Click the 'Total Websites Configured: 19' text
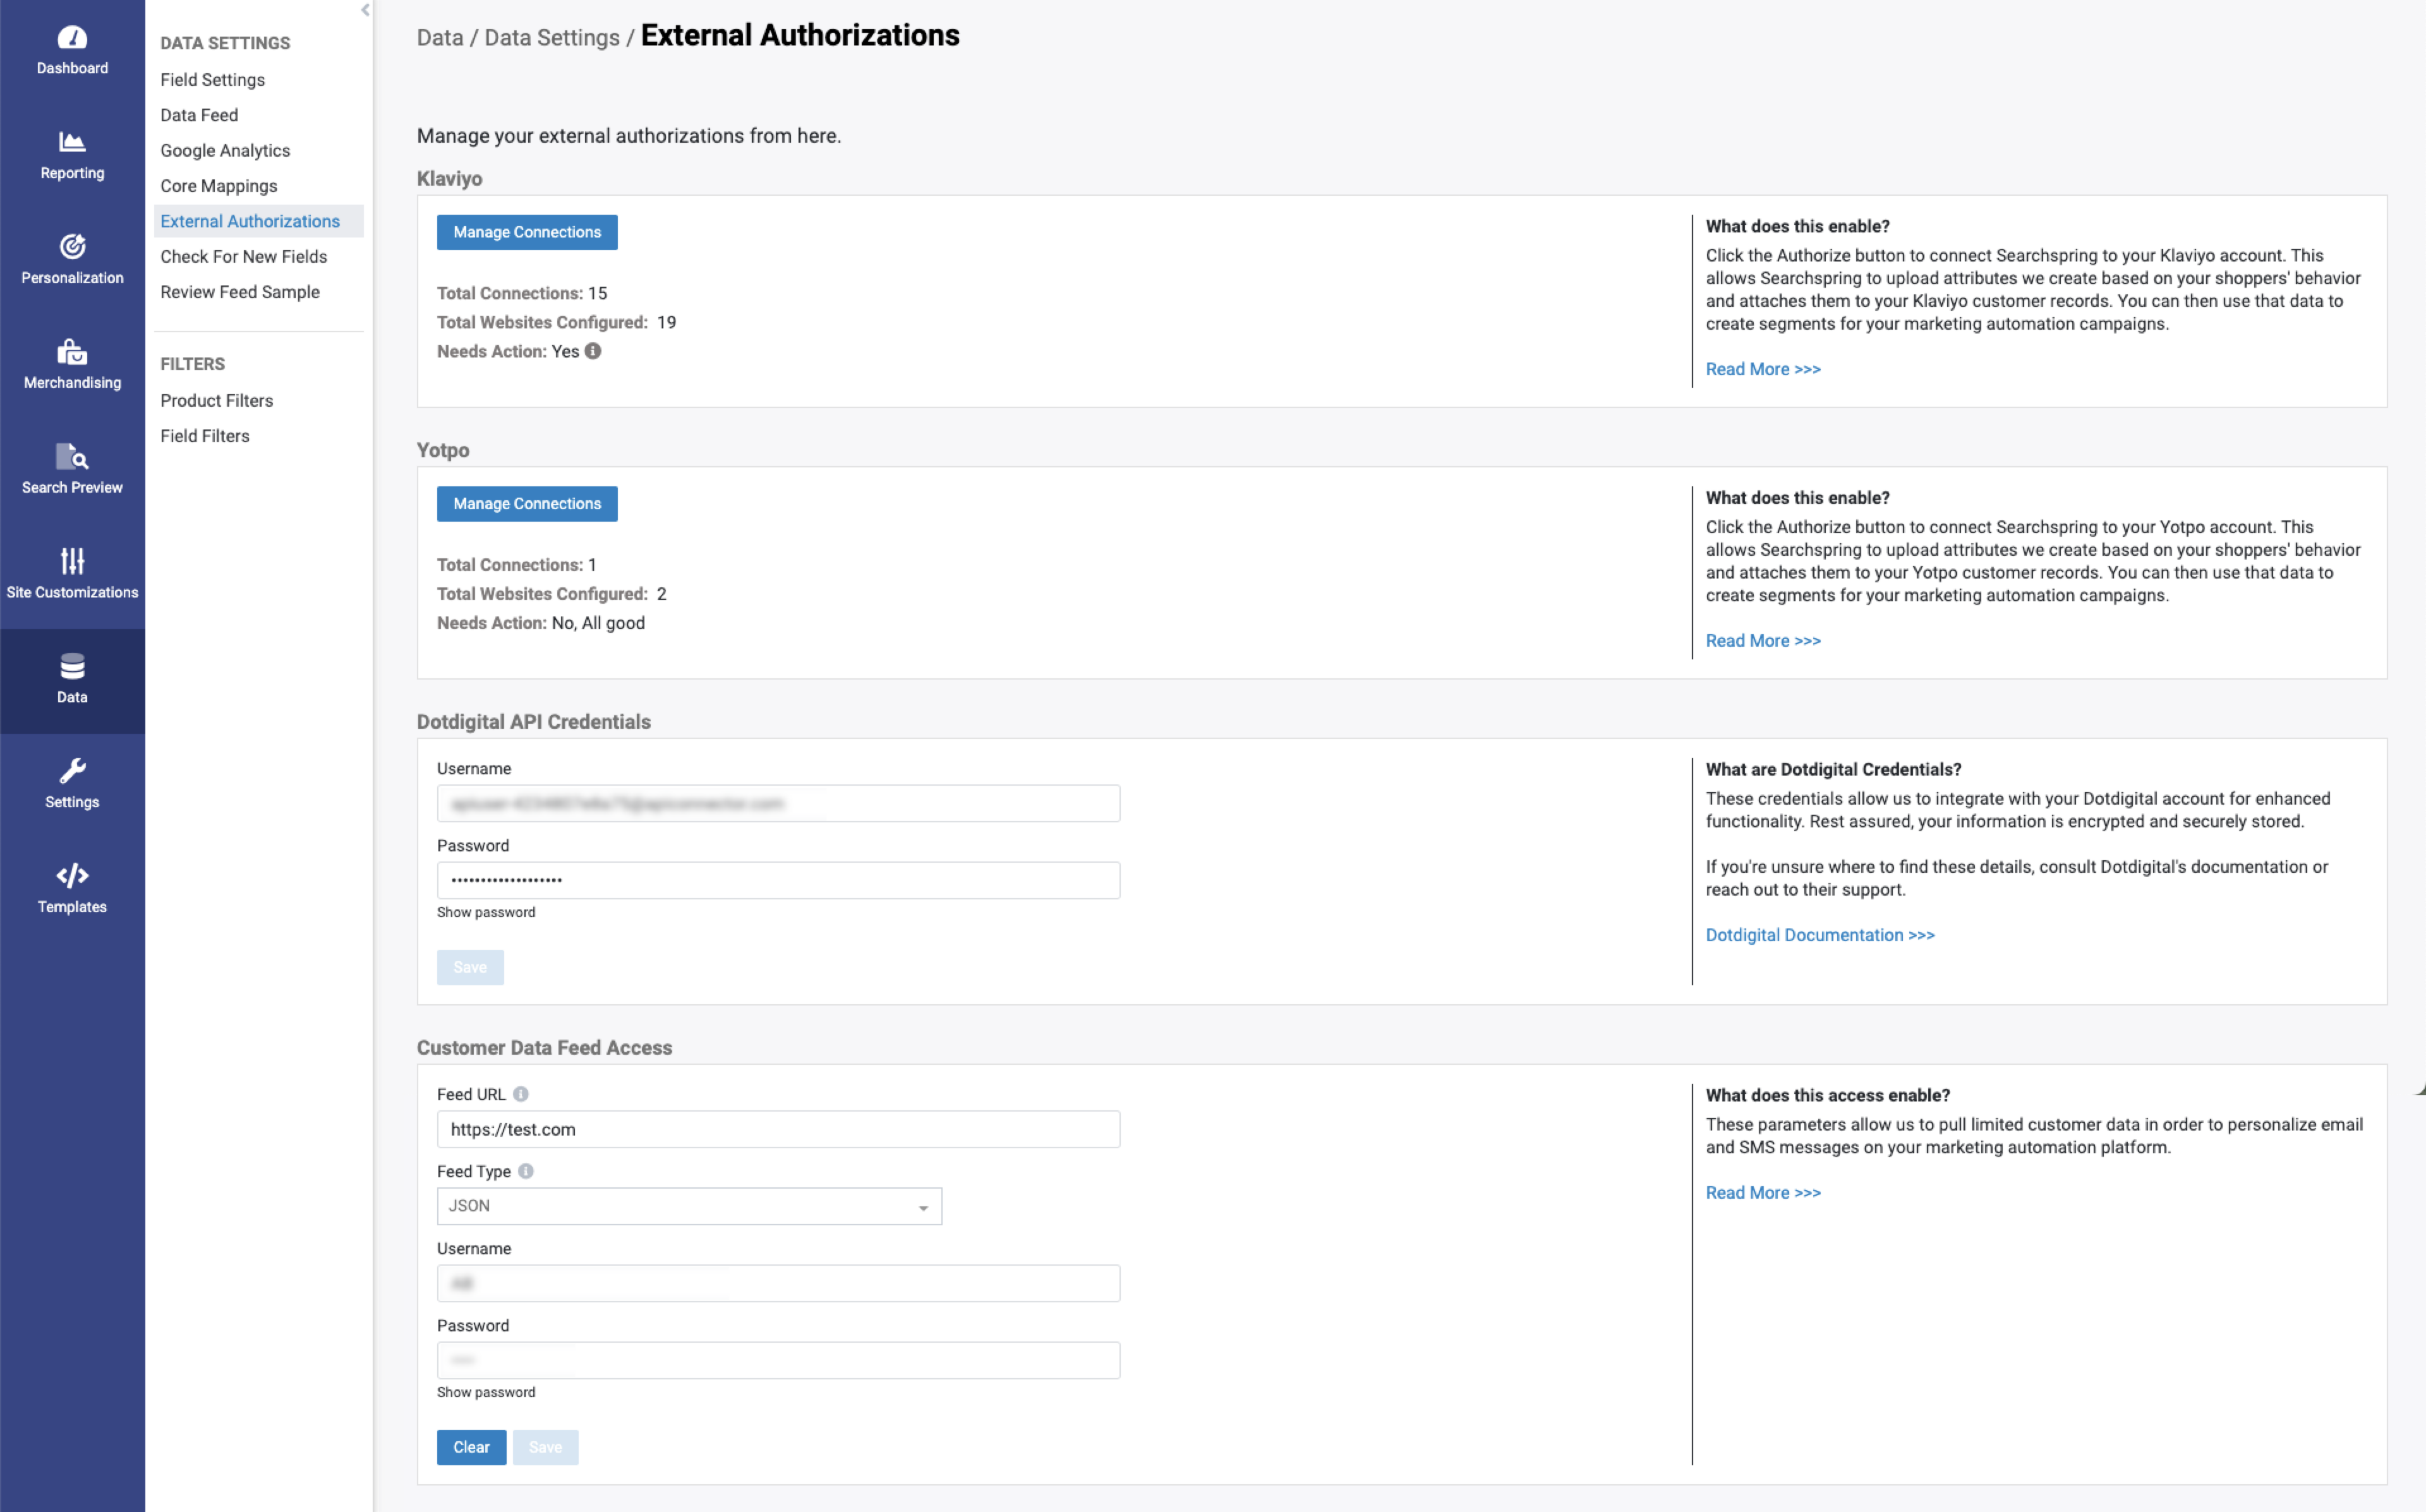The image size is (2426, 1512). pos(557,322)
